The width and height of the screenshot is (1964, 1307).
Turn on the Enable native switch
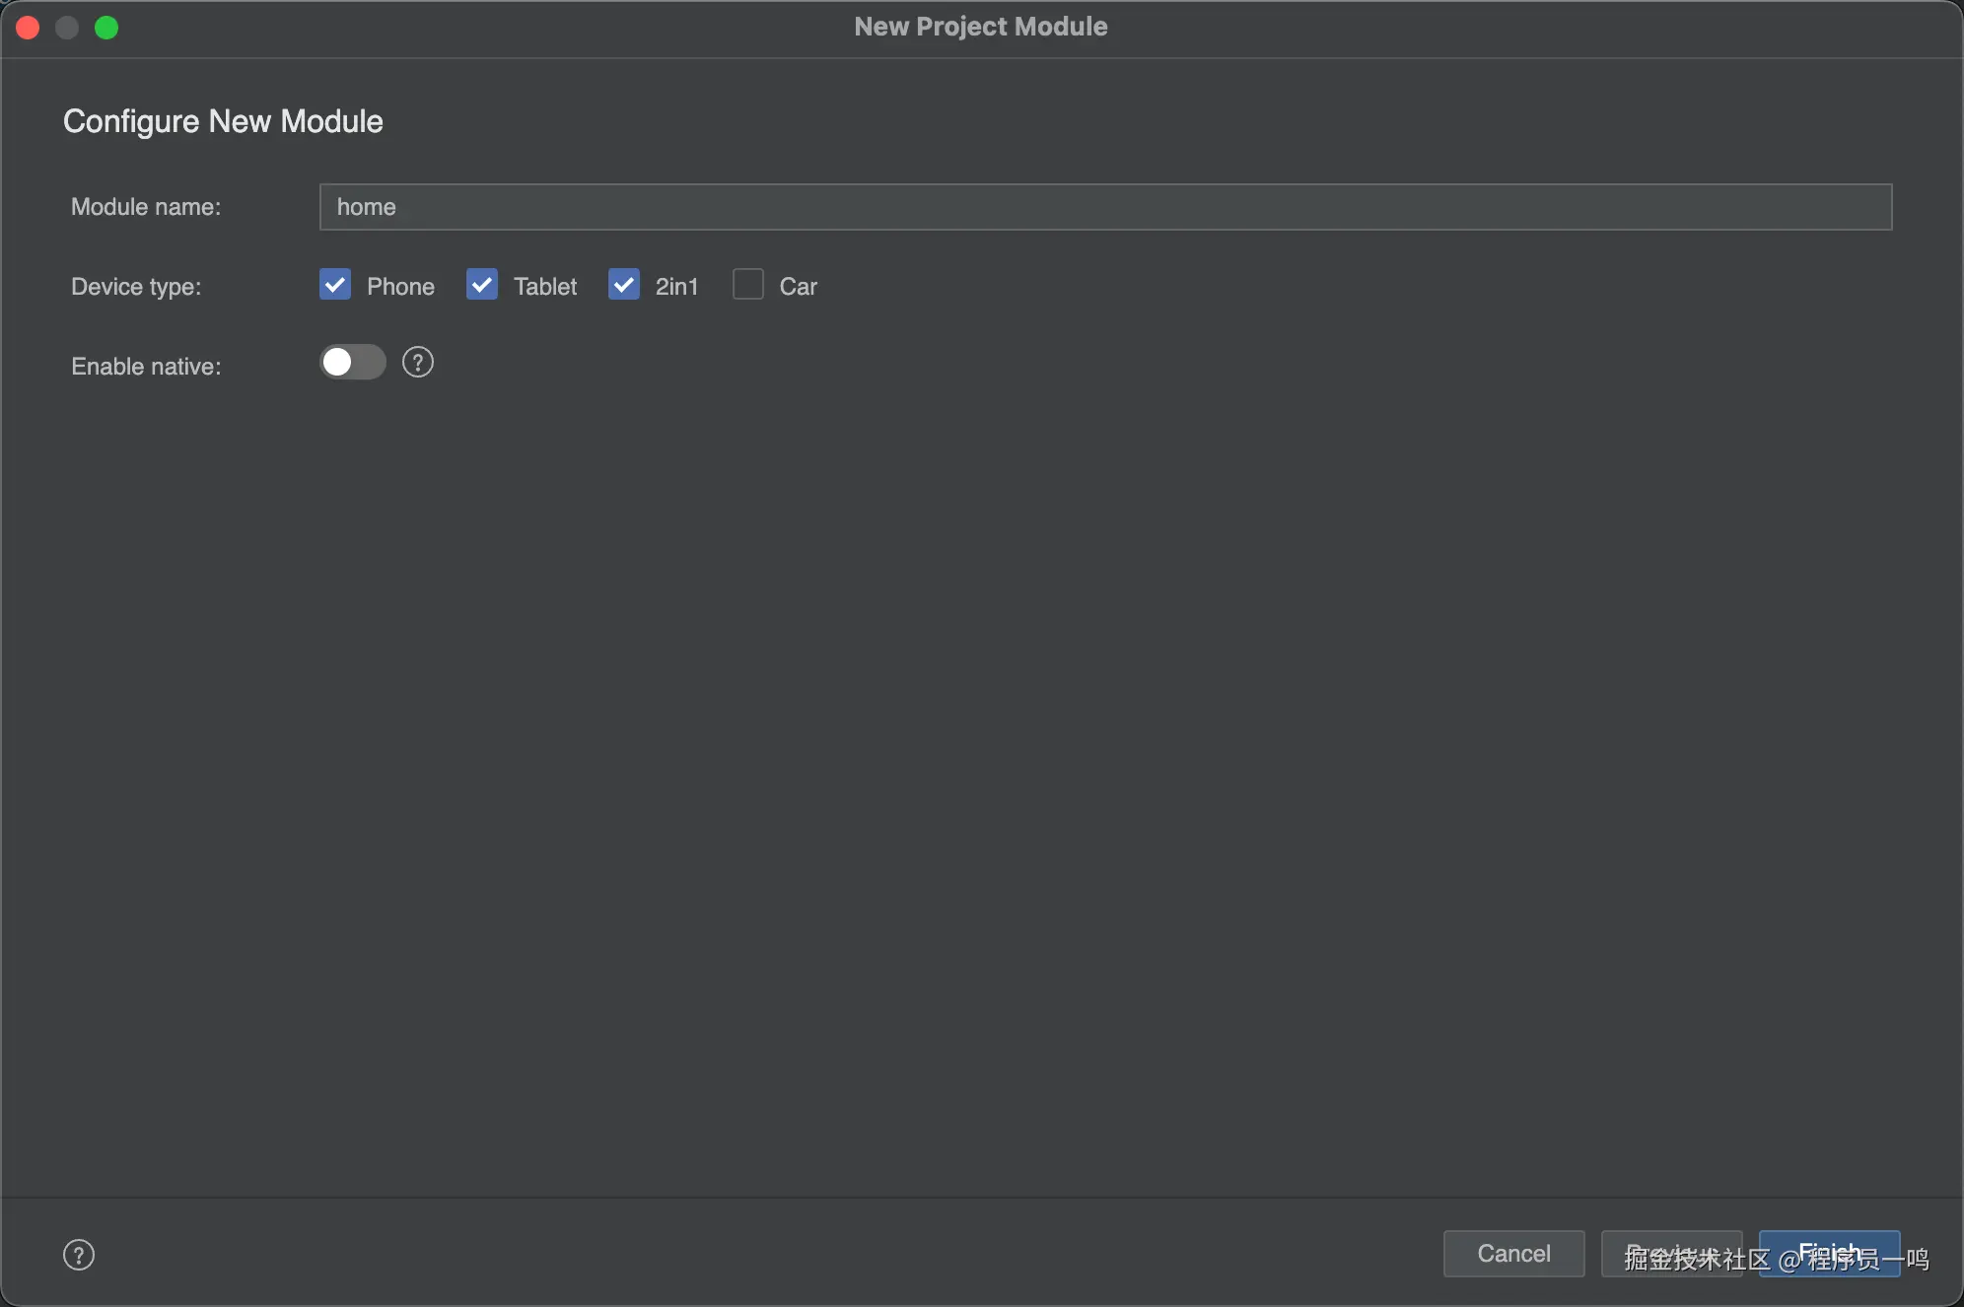coord(352,363)
